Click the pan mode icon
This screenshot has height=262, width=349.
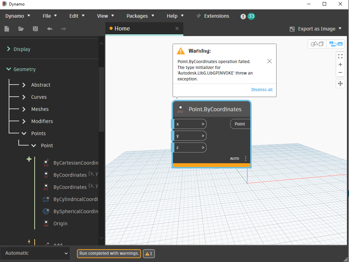(340, 84)
